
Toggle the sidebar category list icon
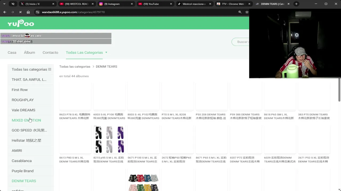click(x=50, y=69)
